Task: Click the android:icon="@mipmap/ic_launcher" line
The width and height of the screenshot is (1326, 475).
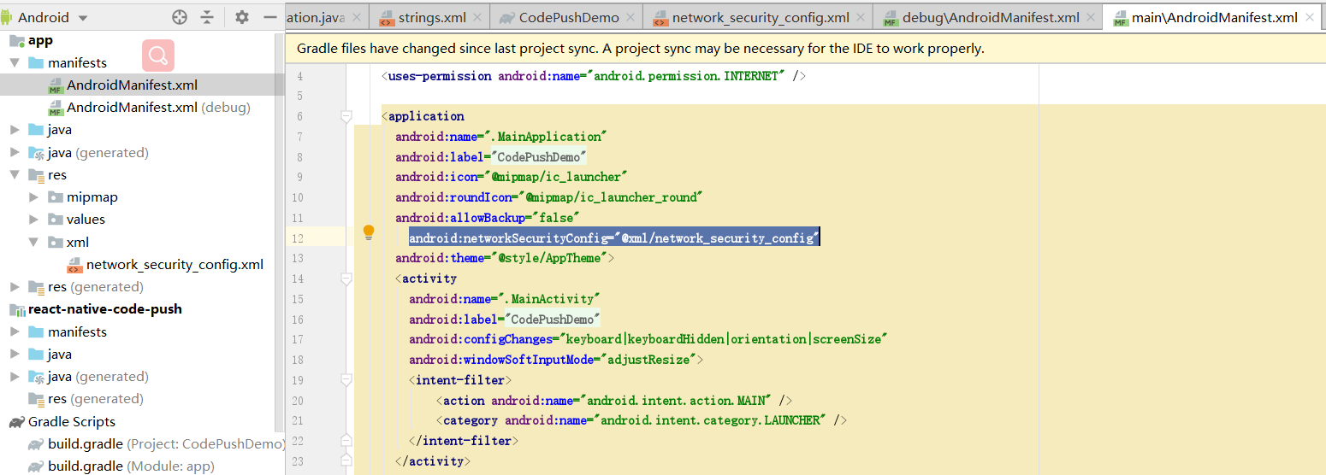Action: tap(512, 177)
